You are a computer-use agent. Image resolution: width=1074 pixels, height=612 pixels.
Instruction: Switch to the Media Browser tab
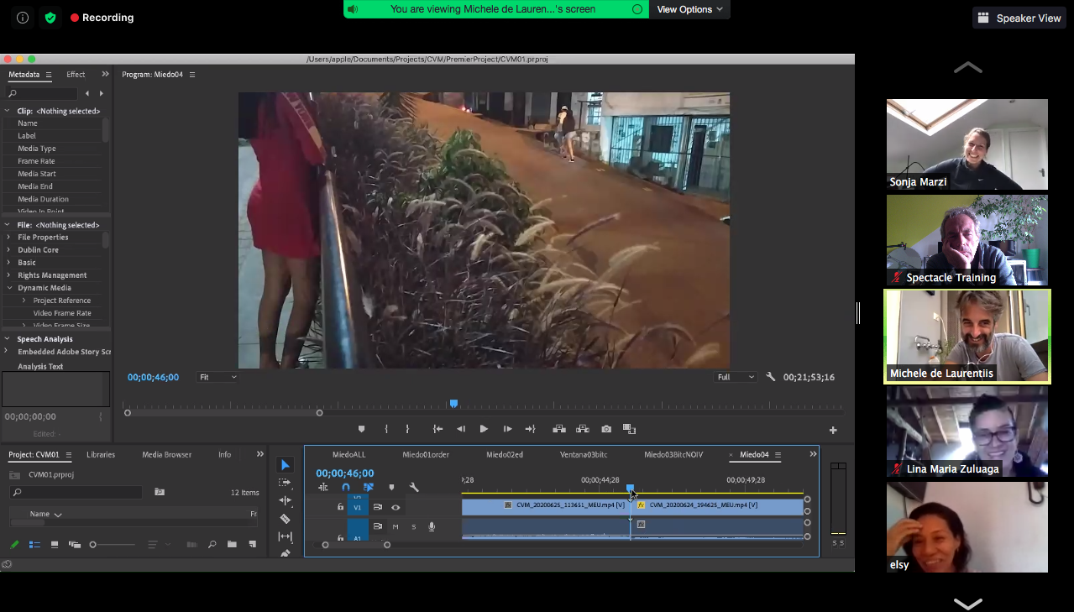point(166,454)
